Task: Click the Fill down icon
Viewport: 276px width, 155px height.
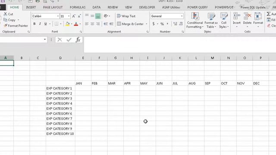Action: pyautogui.click(x=269, y=20)
